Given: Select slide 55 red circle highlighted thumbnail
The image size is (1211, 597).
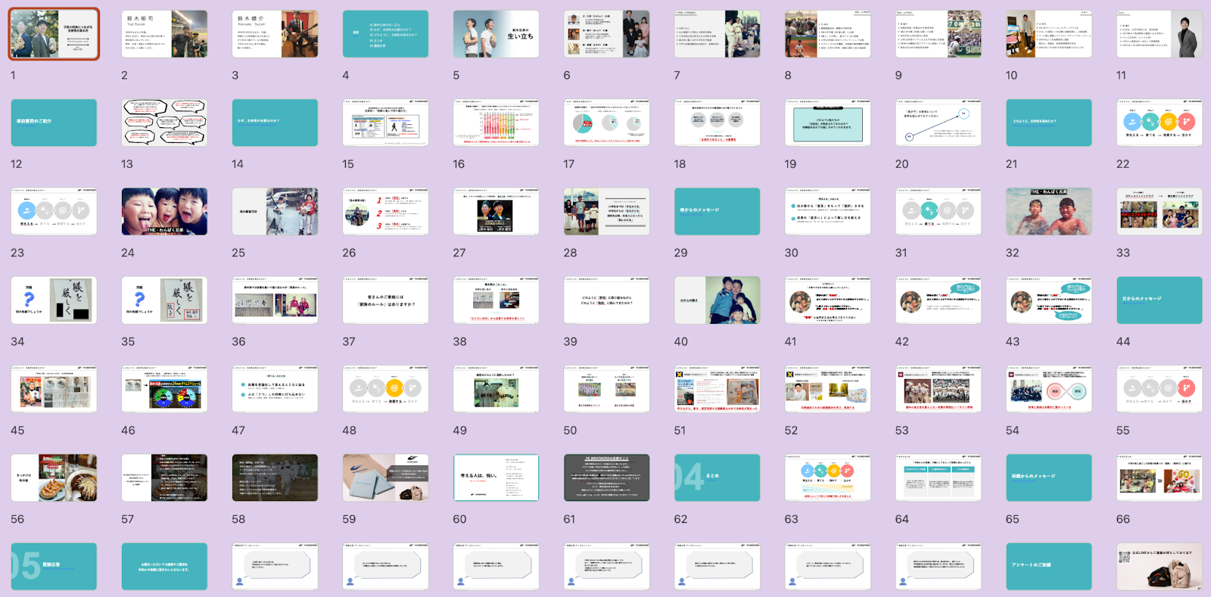Looking at the screenshot, I should (x=1159, y=389).
